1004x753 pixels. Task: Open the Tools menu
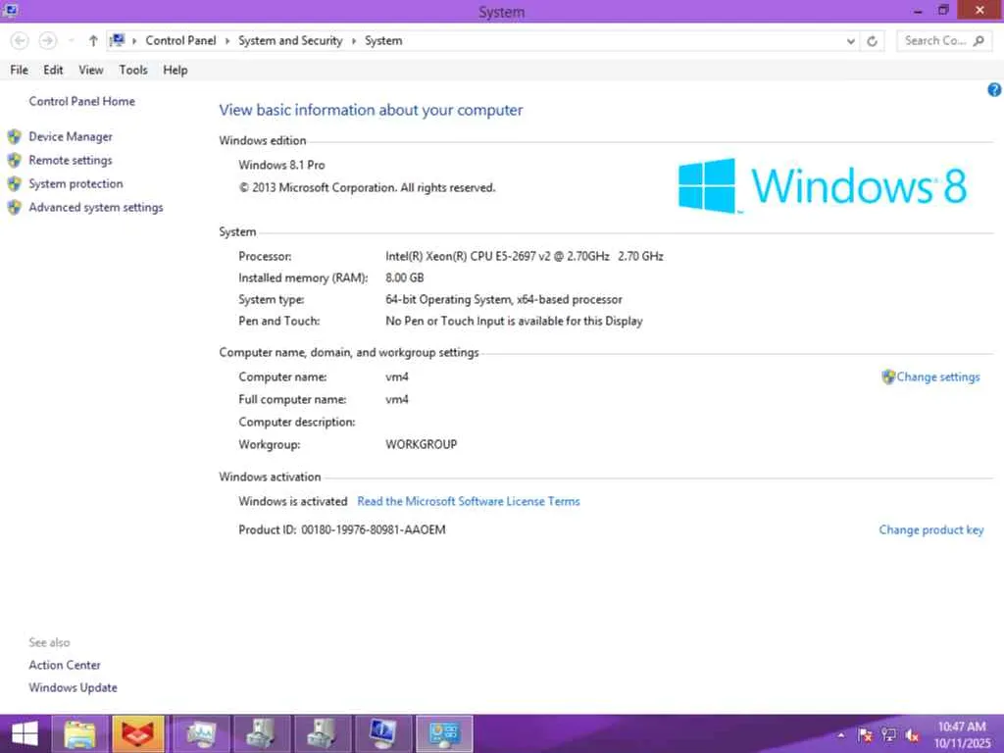coord(133,70)
